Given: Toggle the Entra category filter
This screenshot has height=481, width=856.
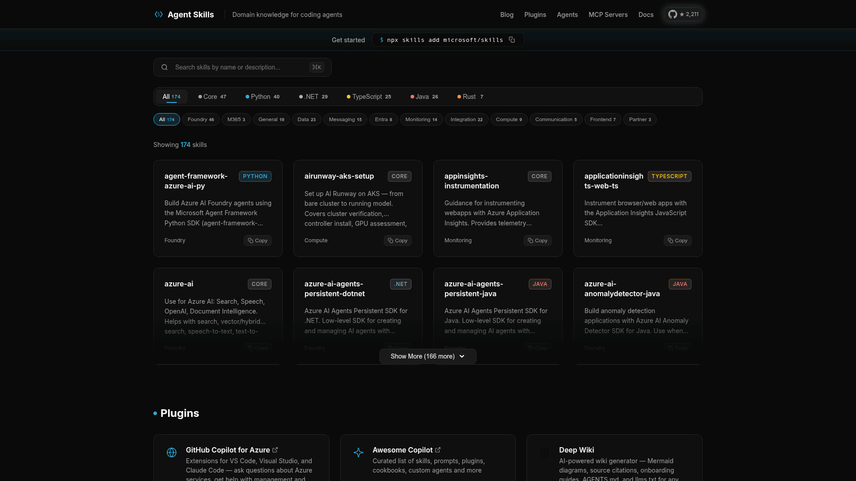Looking at the screenshot, I should pos(383,119).
